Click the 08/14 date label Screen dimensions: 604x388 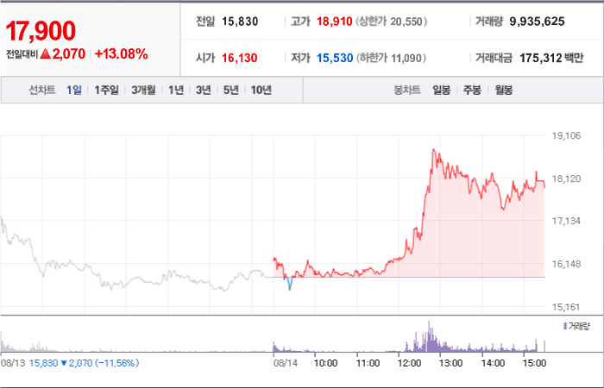[286, 363]
